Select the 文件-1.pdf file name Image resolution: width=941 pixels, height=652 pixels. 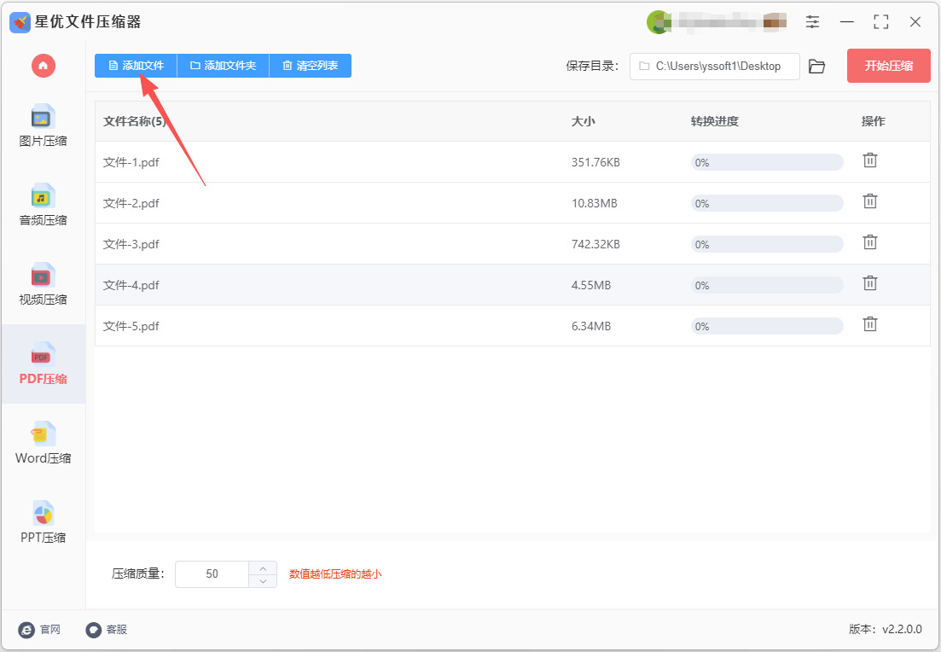click(x=131, y=162)
